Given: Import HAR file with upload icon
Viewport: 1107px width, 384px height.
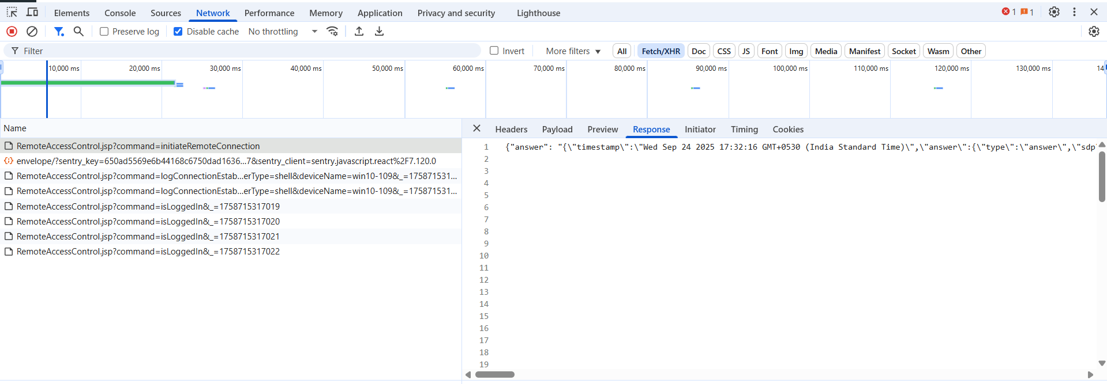Looking at the screenshot, I should [x=359, y=32].
